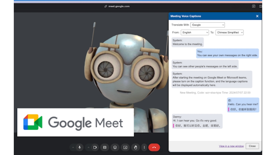Open the To language Chinese Simplified dropdown

pos(230,32)
